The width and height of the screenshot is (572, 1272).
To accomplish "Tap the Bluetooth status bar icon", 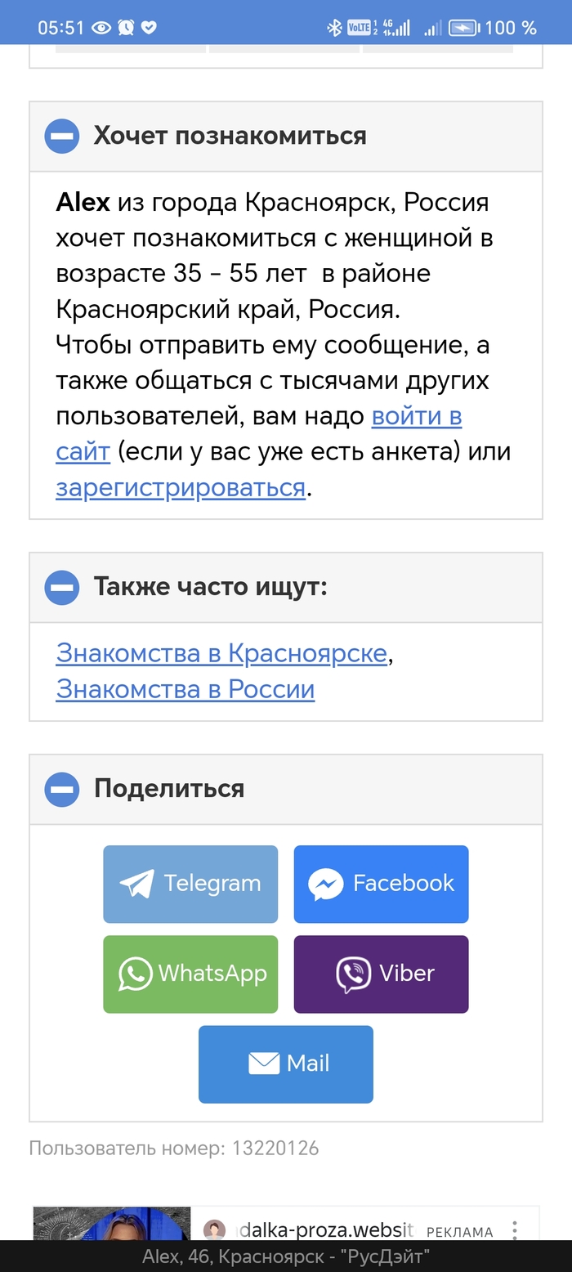I will point(333,28).
